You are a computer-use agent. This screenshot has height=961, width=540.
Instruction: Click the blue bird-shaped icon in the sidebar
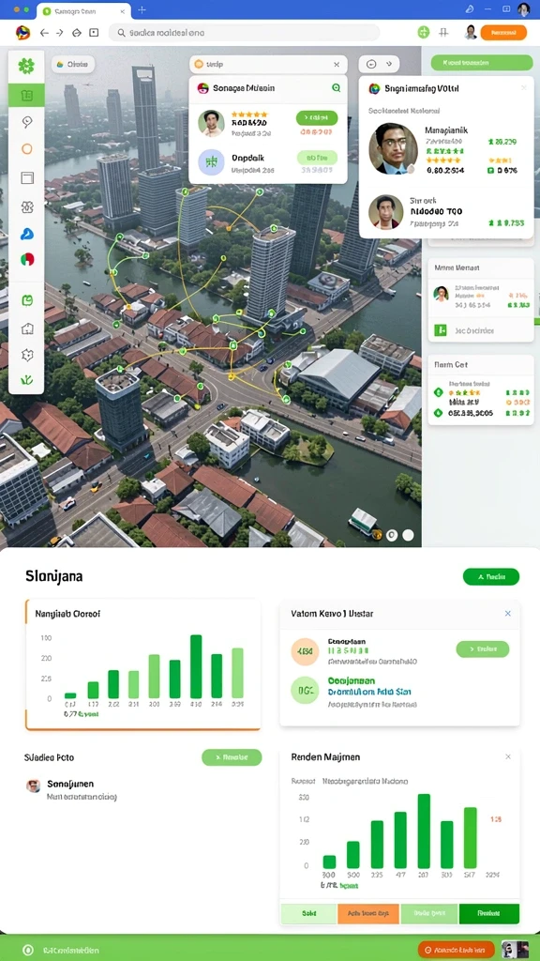pos(27,234)
